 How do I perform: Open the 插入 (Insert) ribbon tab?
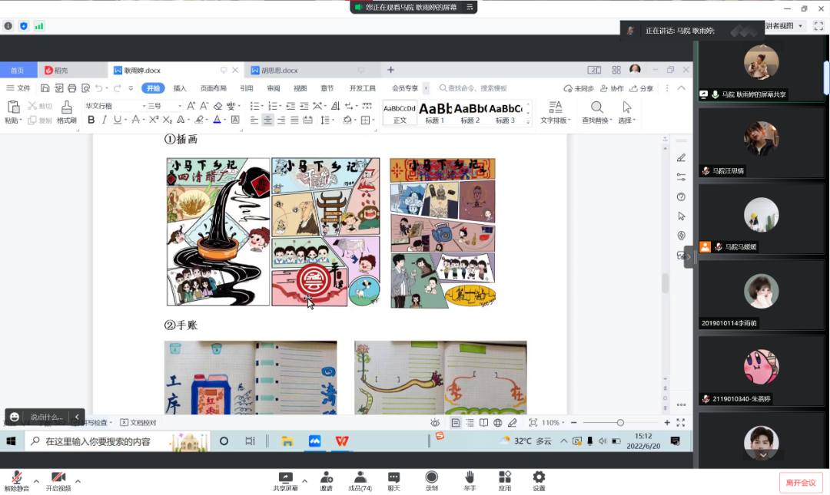pyautogui.click(x=180, y=88)
